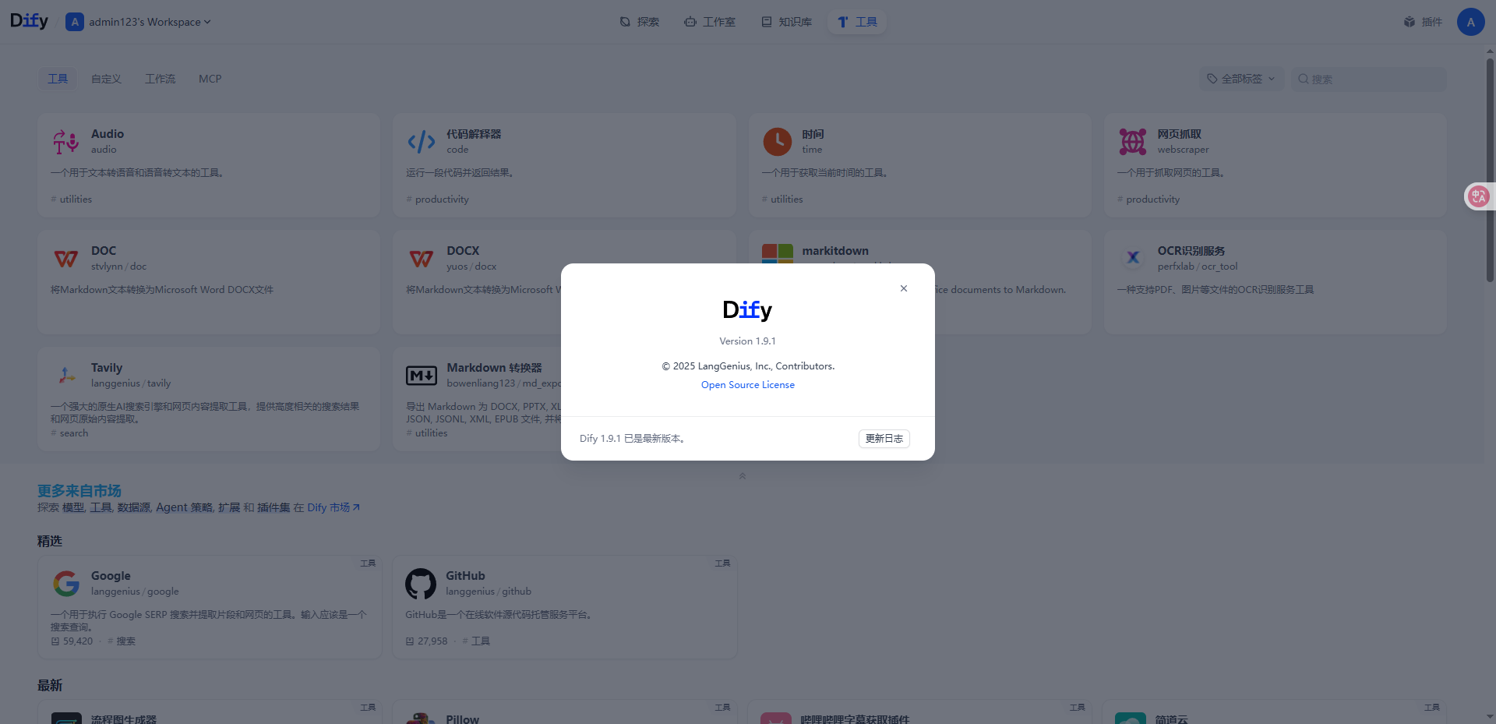Viewport: 1496px width, 724px height.
Task: Collapse the marketplace section chevron
Action: click(743, 476)
